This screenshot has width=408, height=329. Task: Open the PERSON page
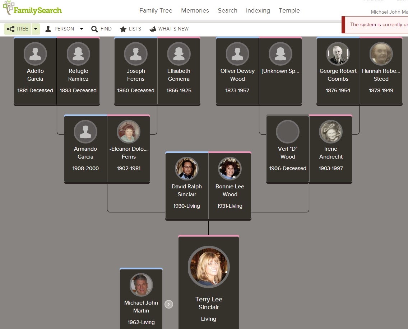[x=60, y=29]
